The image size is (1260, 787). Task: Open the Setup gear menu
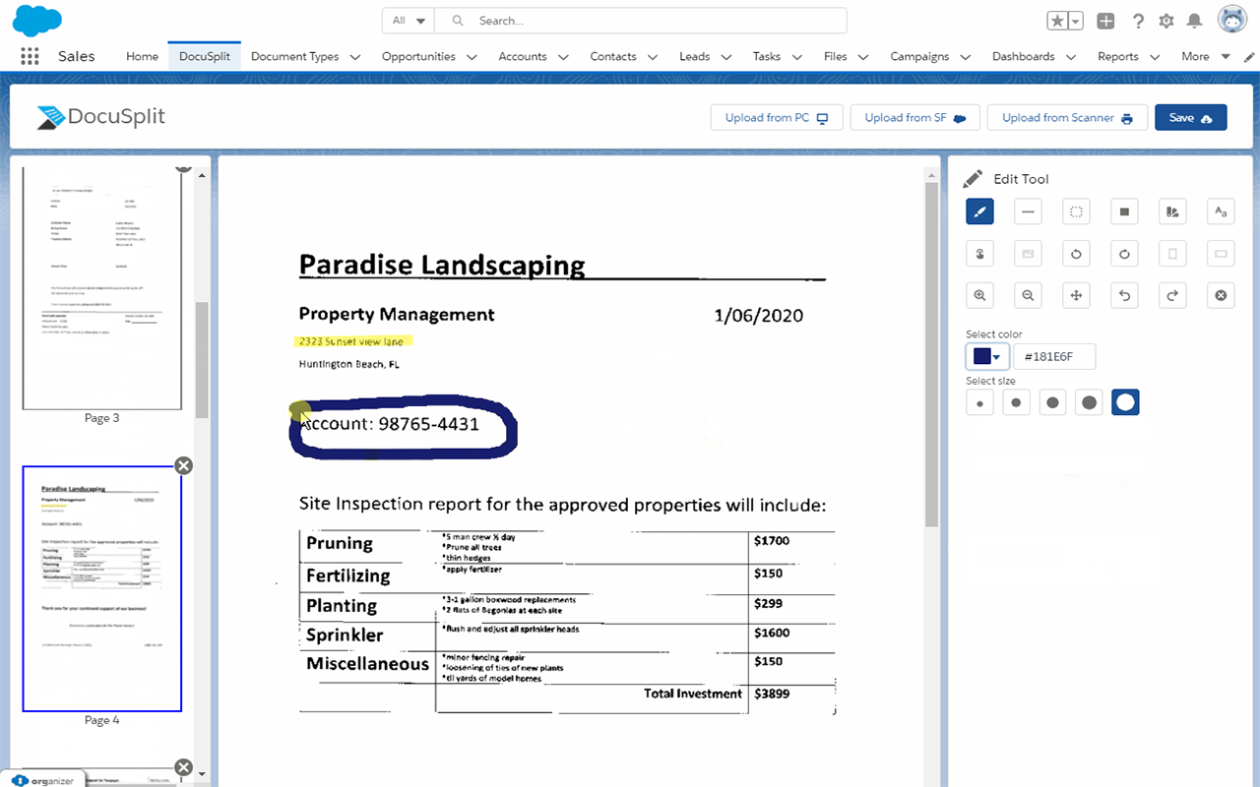(1166, 21)
